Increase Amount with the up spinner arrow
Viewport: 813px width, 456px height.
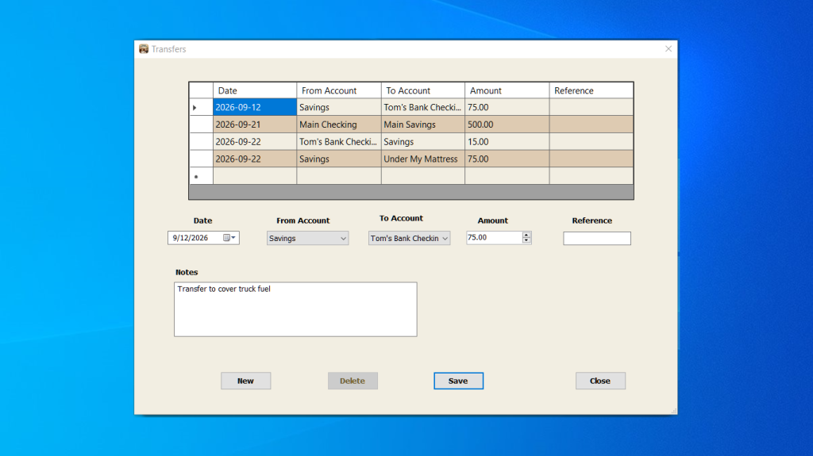point(526,235)
